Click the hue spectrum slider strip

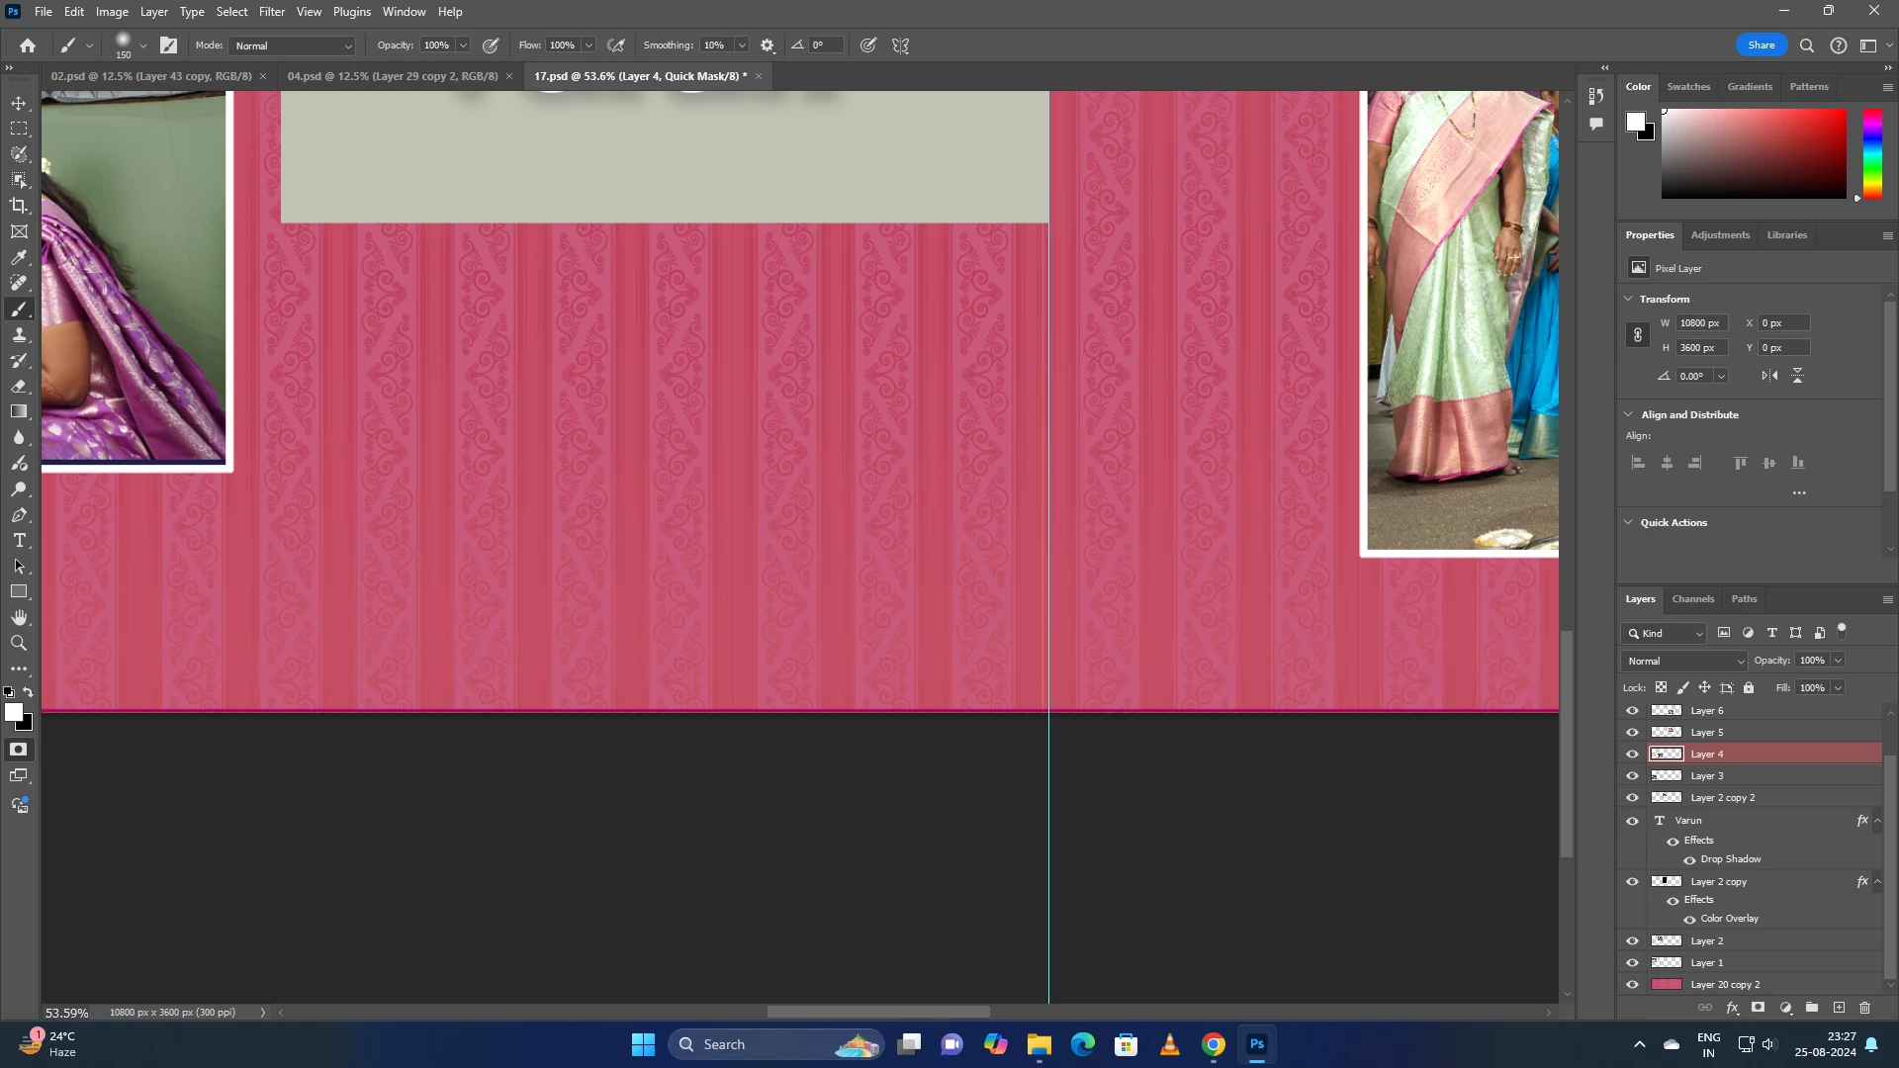pos(1872,153)
